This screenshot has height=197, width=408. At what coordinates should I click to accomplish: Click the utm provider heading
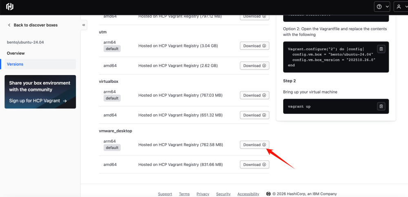(x=103, y=32)
